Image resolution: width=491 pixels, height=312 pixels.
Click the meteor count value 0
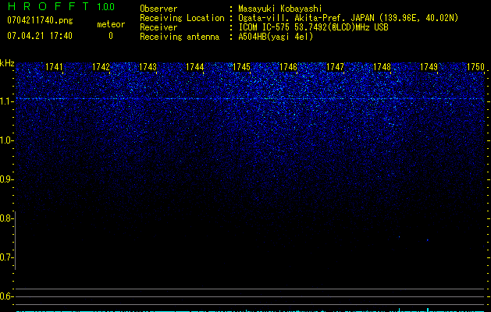tap(111, 36)
